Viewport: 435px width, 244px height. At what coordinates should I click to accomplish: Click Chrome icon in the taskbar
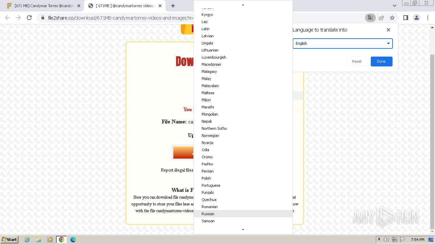pos(62,240)
